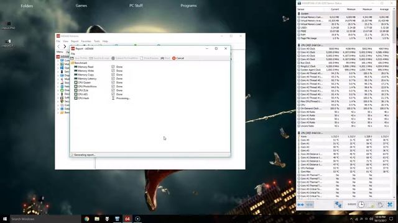
Task: Select the Core #0 Clock sensor row
Action: (344, 48)
